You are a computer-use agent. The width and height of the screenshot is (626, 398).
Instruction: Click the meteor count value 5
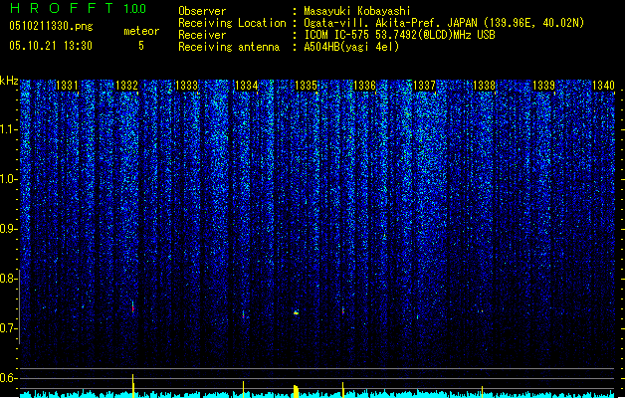(x=141, y=46)
